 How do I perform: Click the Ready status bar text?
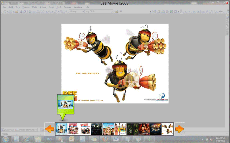[x=5, y=134]
